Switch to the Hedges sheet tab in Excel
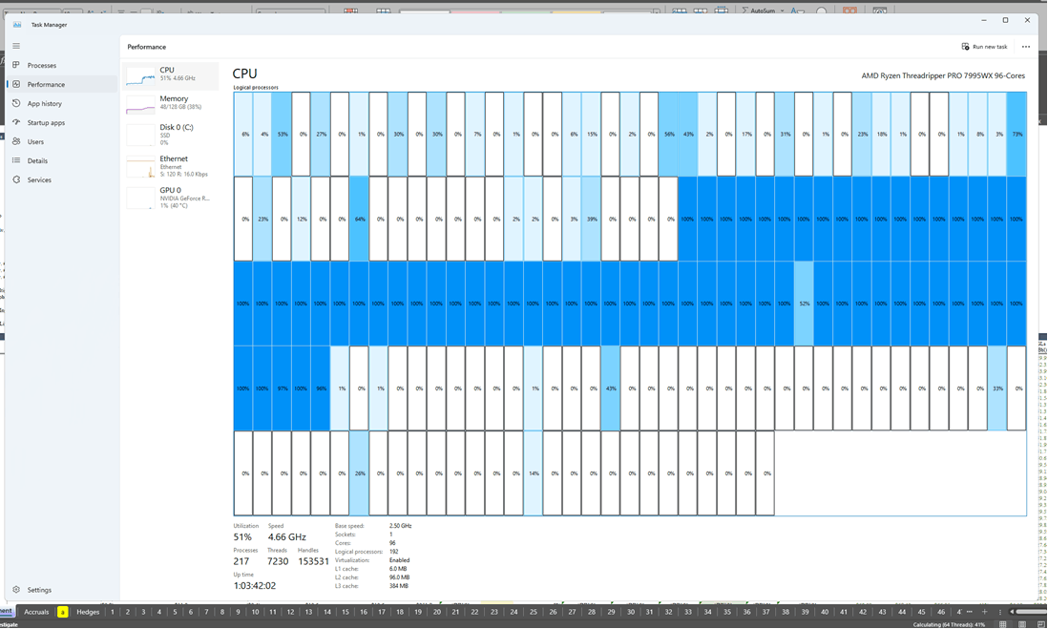This screenshot has height=629, width=1048. (88, 612)
